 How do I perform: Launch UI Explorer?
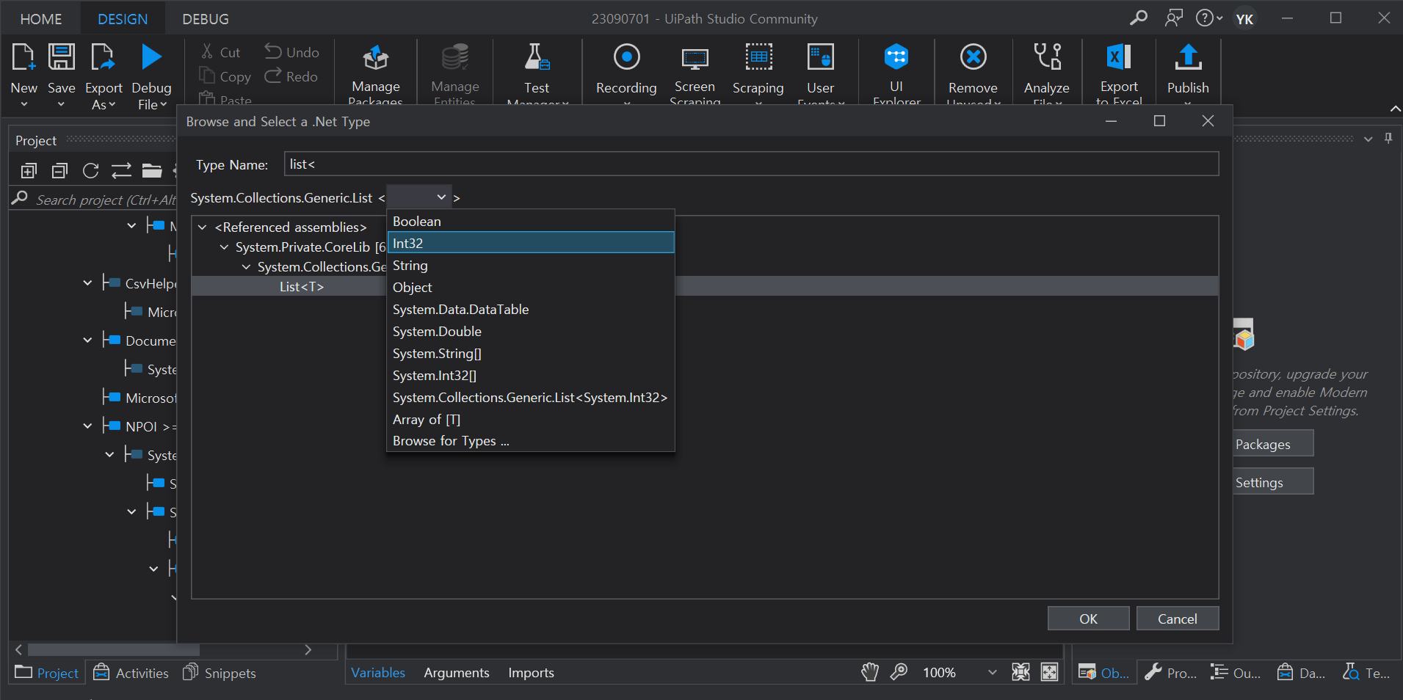tap(896, 73)
